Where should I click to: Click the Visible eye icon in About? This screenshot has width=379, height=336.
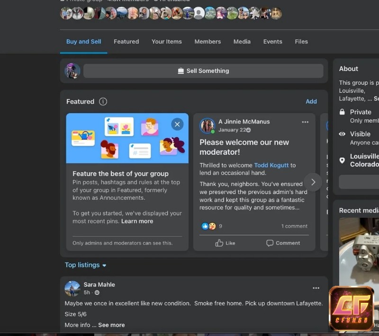click(342, 134)
